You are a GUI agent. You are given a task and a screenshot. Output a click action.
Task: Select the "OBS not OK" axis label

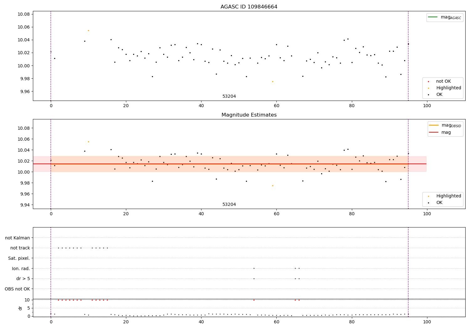[17, 289]
